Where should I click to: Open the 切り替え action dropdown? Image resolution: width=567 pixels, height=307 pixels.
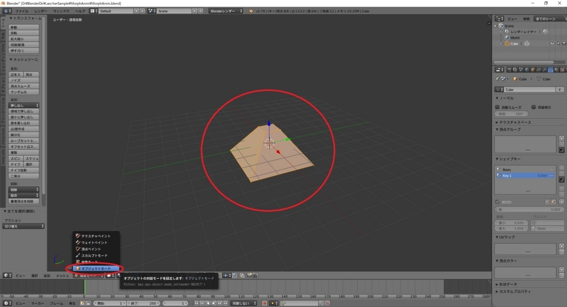coord(23,226)
